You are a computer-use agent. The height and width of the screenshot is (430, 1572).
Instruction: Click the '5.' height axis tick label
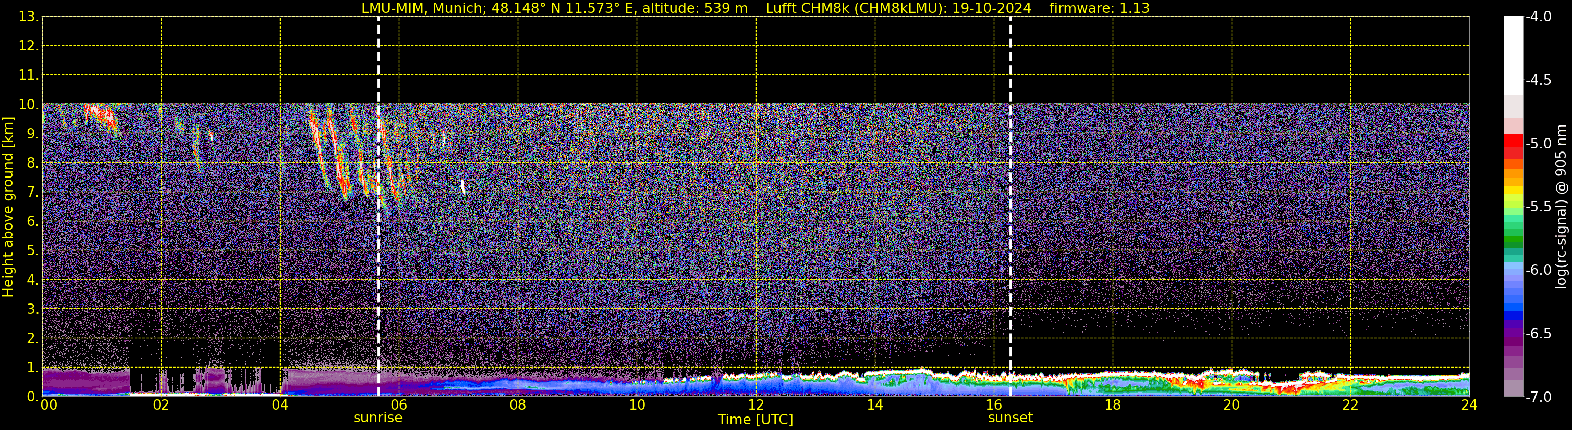pos(32,251)
